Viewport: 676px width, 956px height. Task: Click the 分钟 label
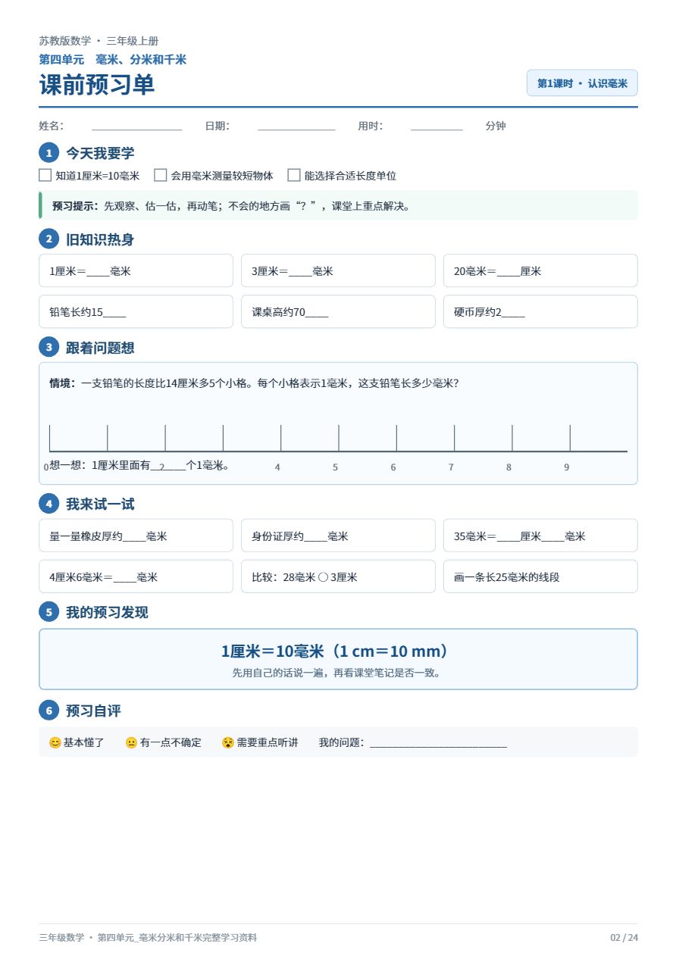tap(496, 127)
